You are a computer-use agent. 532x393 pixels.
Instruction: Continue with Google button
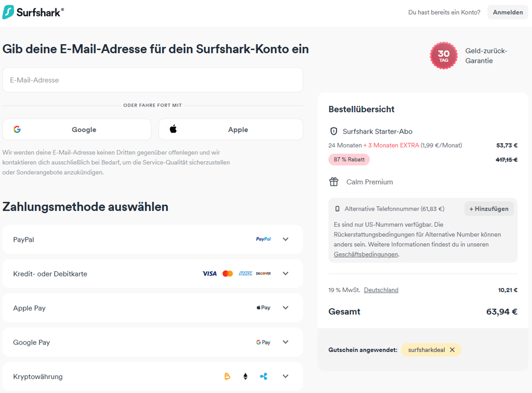pos(77,129)
